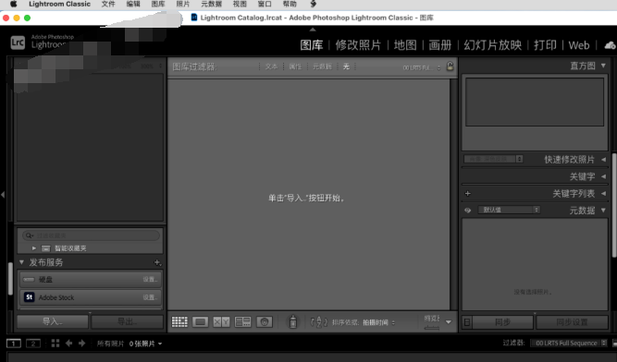The width and height of the screenshot is (617, 362).
Task: Toggle metadata eye visibility icon
Action: [x=467, y=211]
